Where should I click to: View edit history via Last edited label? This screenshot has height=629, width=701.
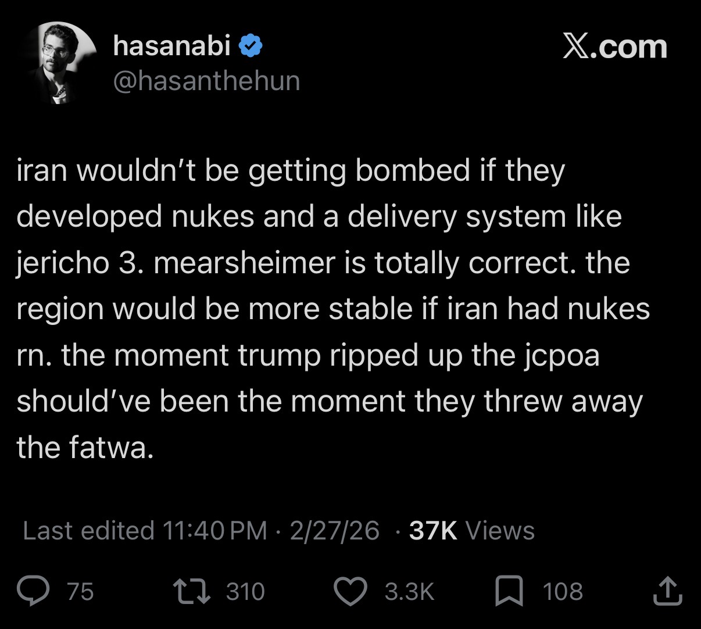[88, 531]
